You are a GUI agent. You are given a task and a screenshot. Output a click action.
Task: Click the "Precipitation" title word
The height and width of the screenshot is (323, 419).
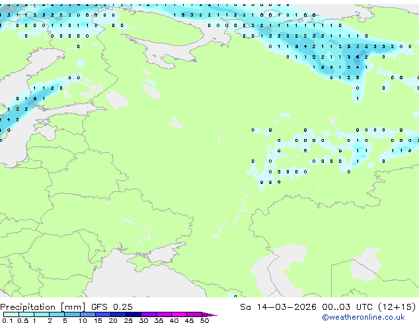point(28,307)
